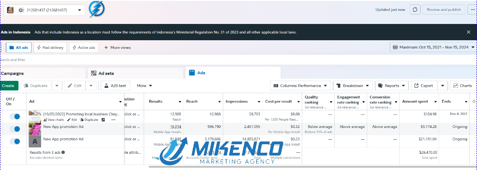
Task: Click the add column plus icon after Ends
Action: [474, 101]
